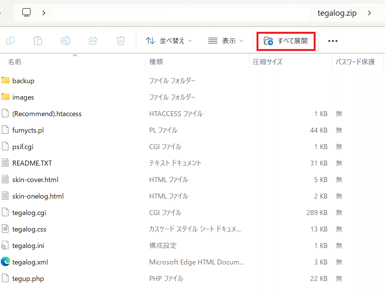
Task: Open the 並べ替え sort dropdown
Action: click(x=168, y=41)
